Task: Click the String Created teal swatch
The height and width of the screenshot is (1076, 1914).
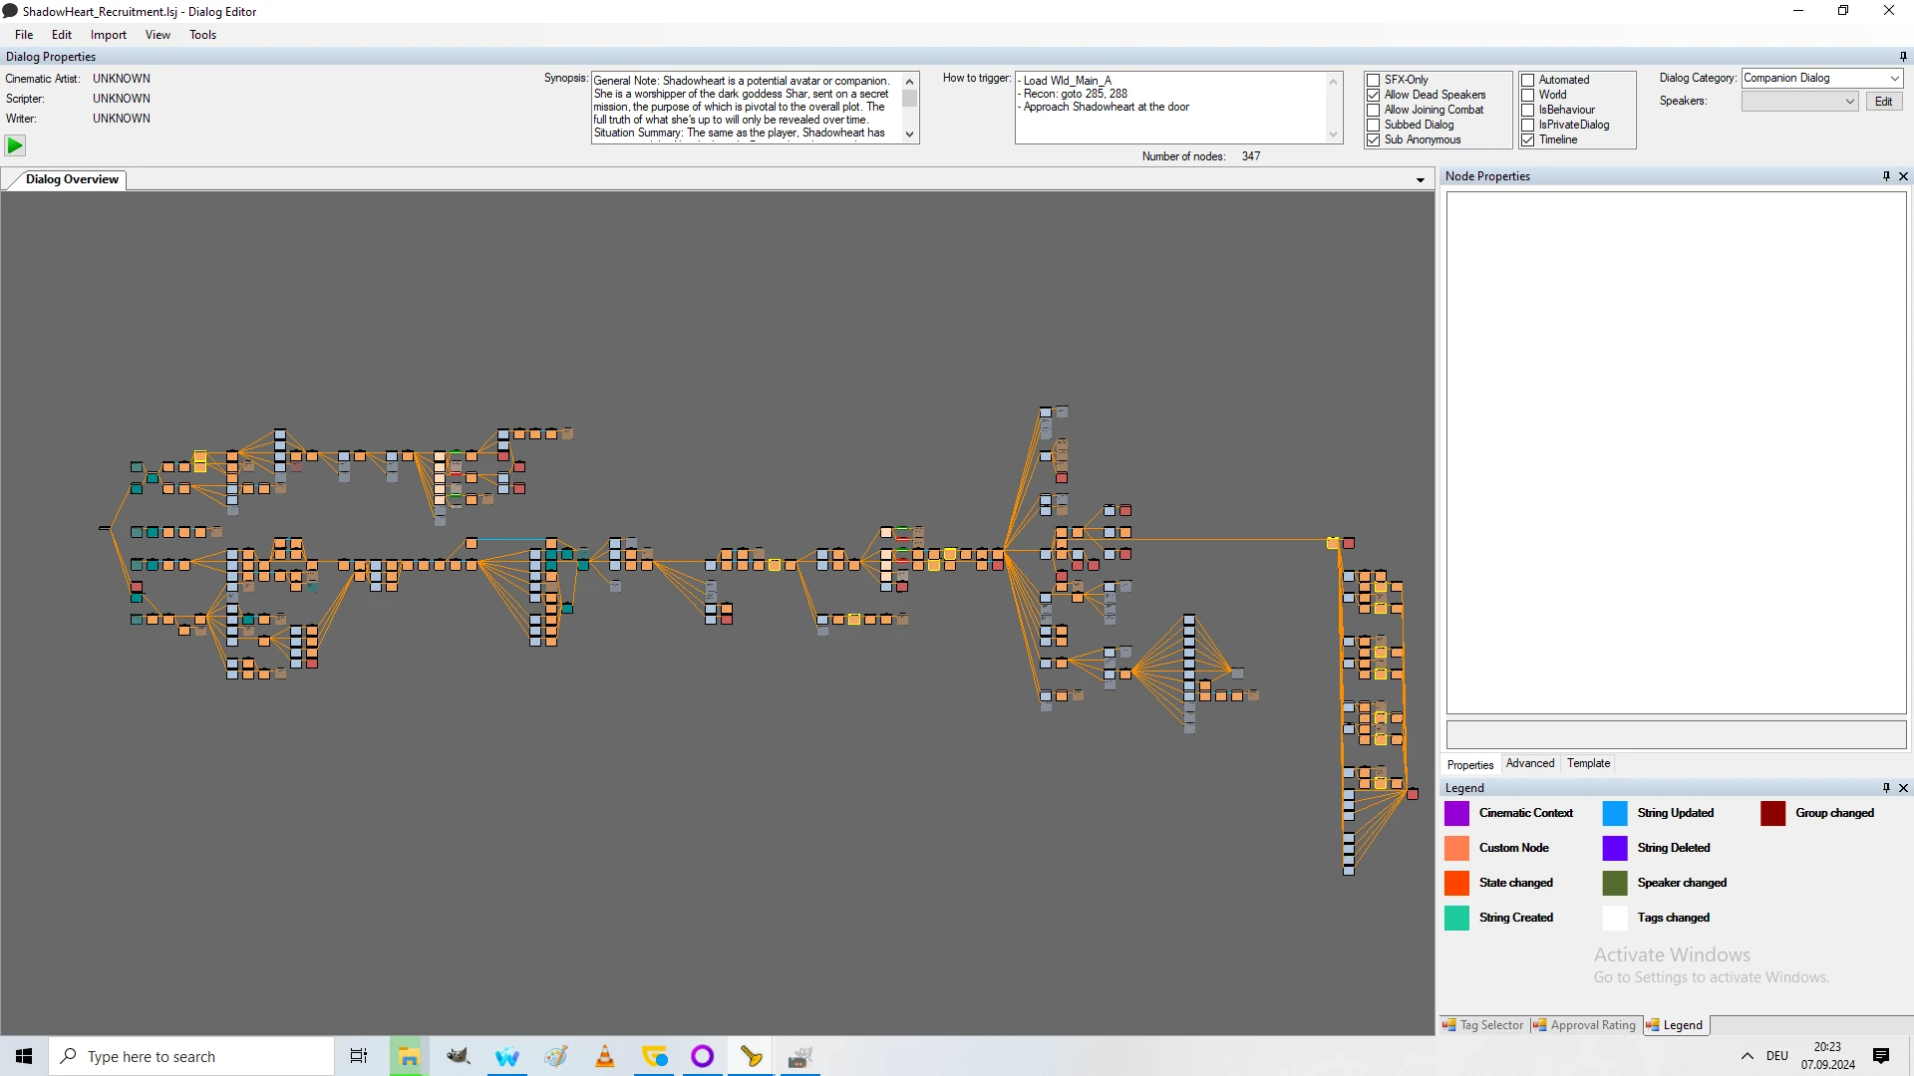Action: click(x=1456, y=918)
